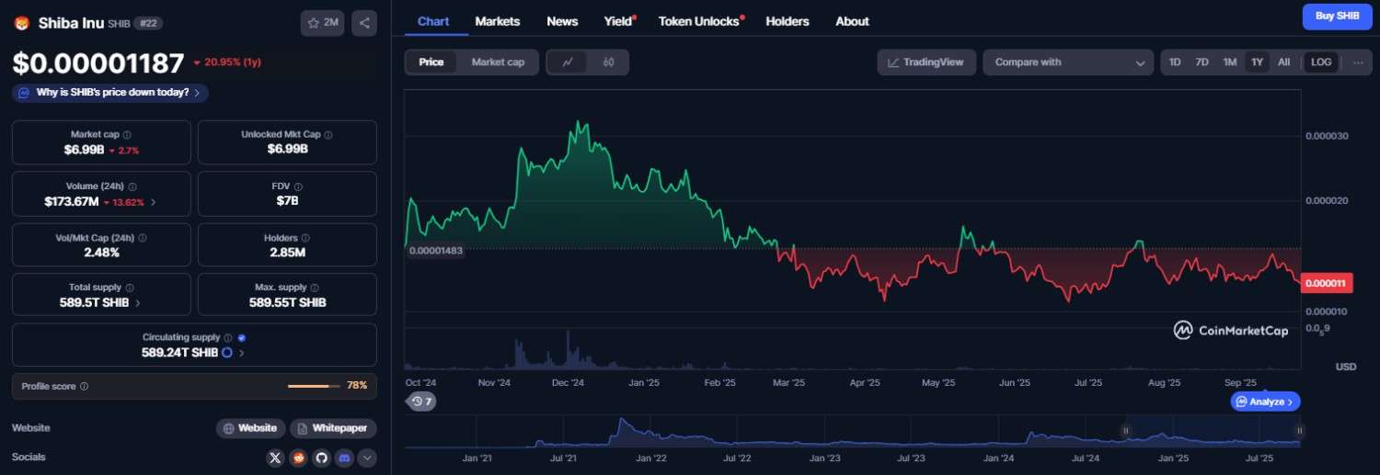Open info icon next to Circulating supply

click(x=228, y=337)
